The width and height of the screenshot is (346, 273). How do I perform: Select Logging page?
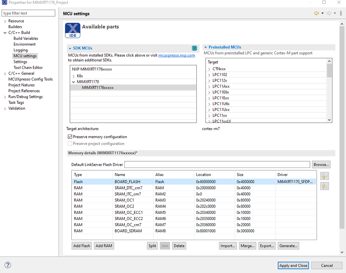click(x=20, y=50)
